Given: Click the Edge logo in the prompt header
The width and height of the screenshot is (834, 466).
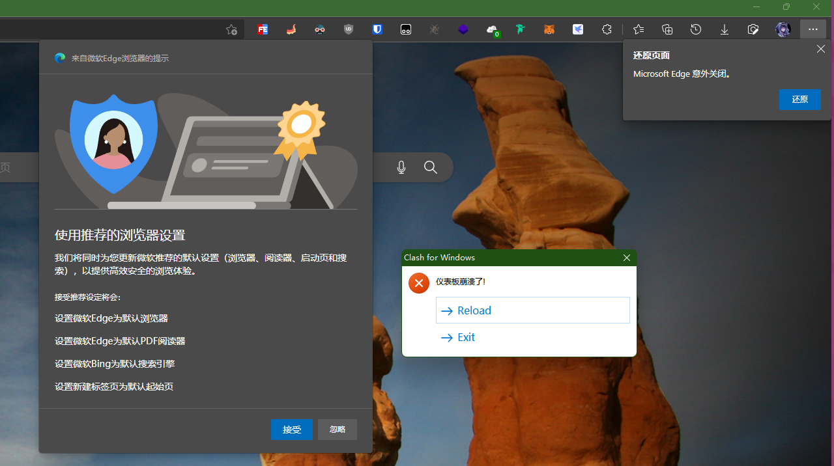Looking at the screenshot, I should click(x=60, y=58).
